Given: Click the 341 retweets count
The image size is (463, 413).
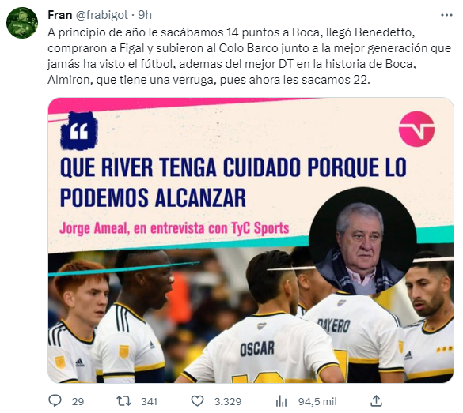Looking at the screenshot, I should tap(149, 401).
